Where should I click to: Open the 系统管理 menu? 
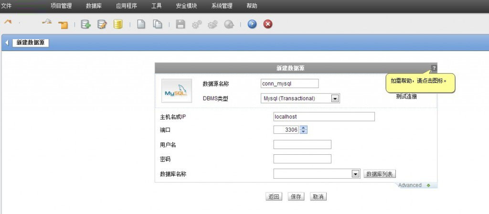[222, 6]
